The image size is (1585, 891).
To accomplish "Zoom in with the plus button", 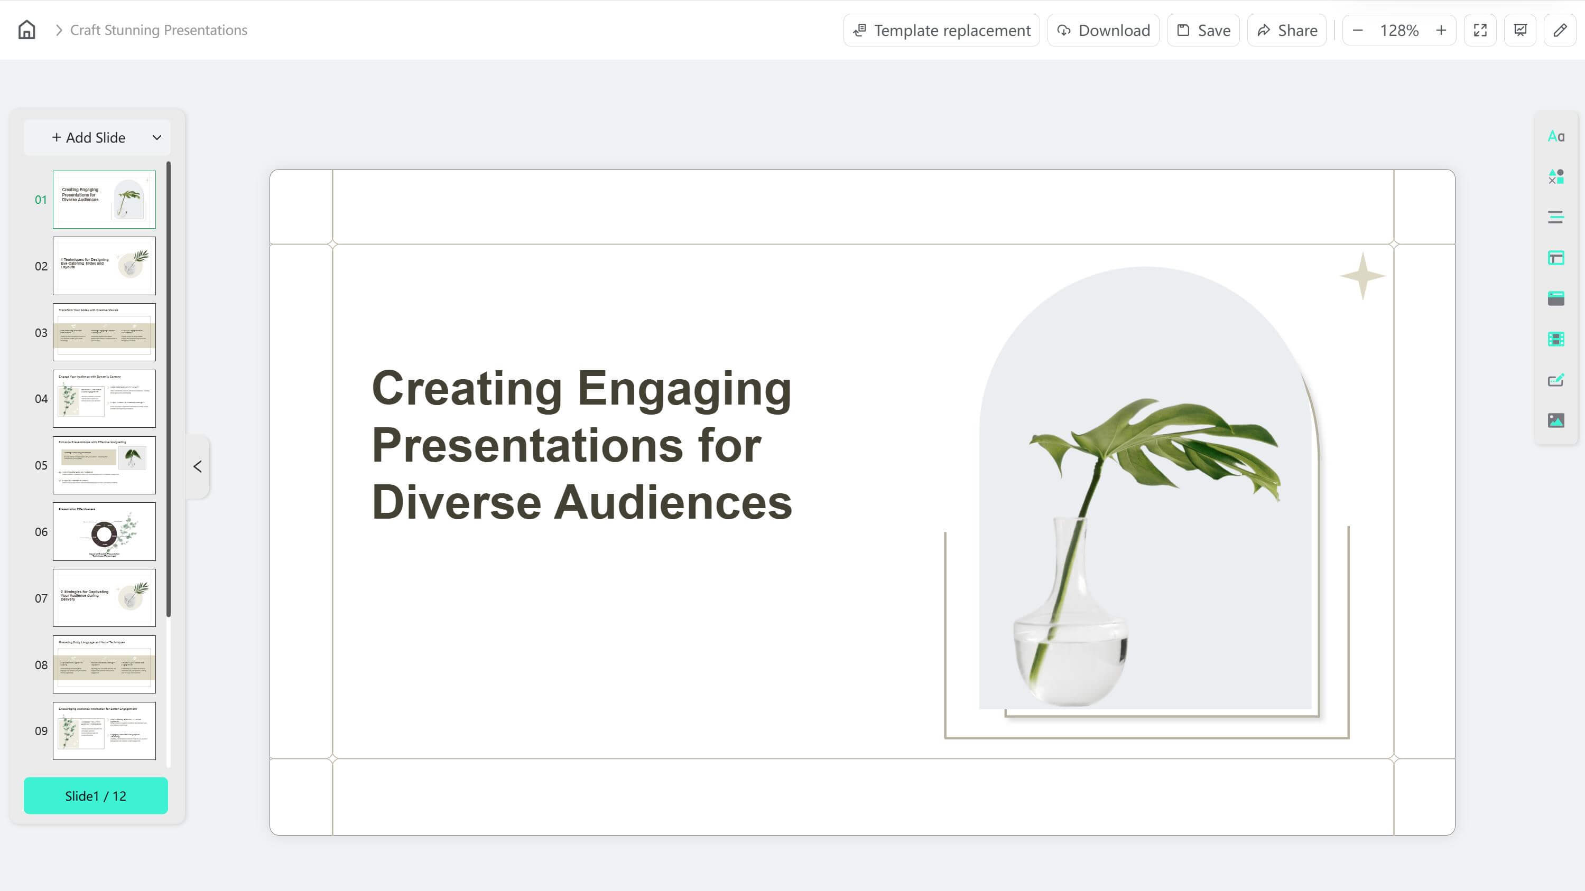I will coord(1440,30).
